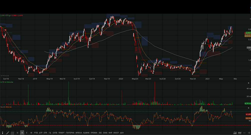Open the ΔΕΗ symbol chart

pos(122,133)
